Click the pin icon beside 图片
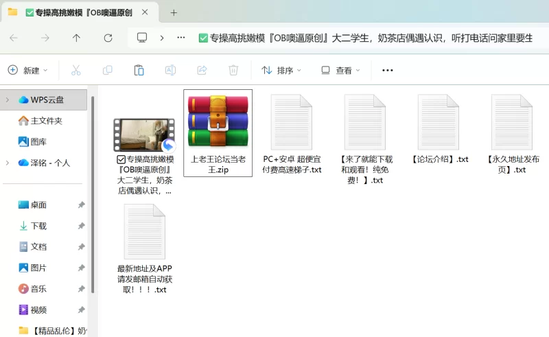This screenshot has width=549, height=337. click(81, 268)
